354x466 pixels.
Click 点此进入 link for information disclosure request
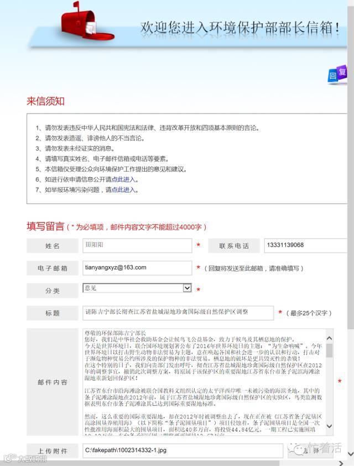click(x=123, y=179)
